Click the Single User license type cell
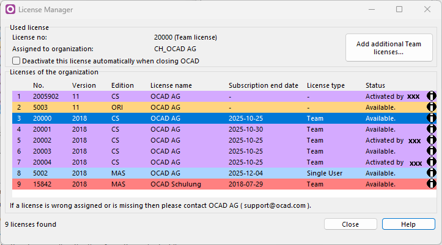442x245 pixels. tap(325, 173)
